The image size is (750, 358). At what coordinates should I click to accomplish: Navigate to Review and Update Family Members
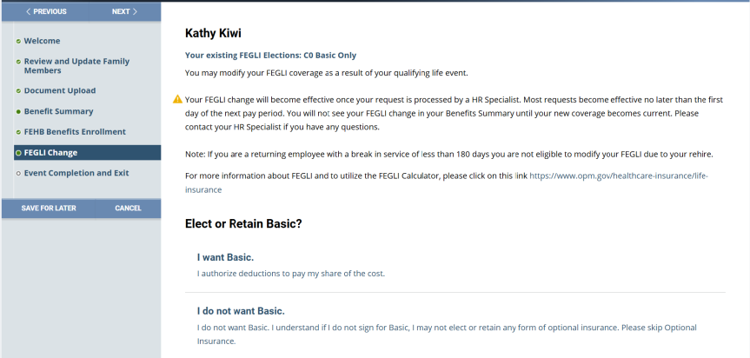[x=76, y=65]
